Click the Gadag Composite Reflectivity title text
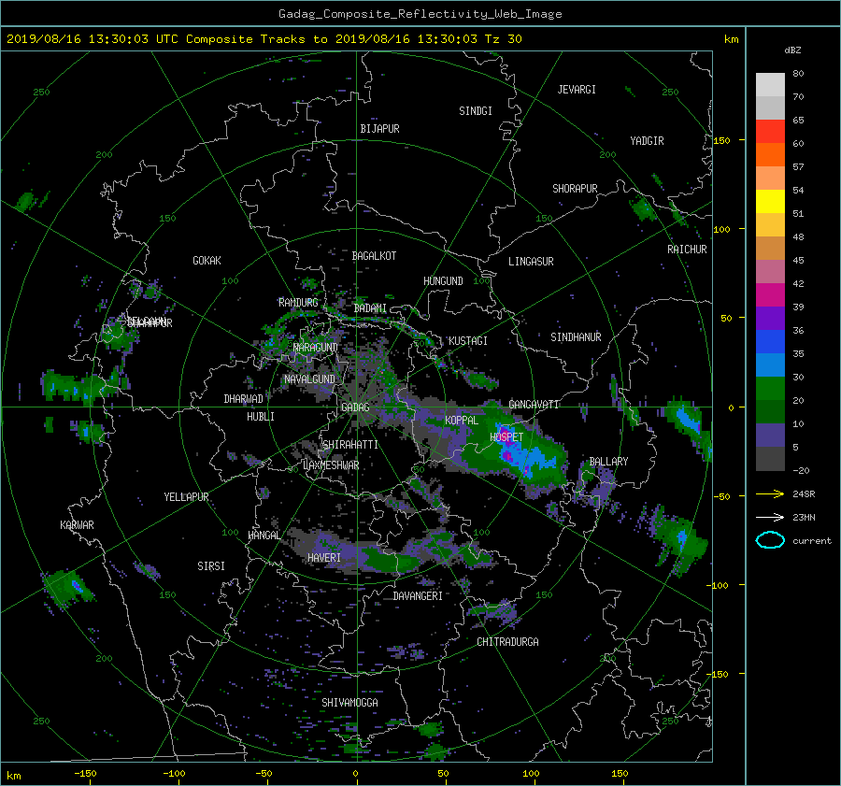 pos(420,14)
